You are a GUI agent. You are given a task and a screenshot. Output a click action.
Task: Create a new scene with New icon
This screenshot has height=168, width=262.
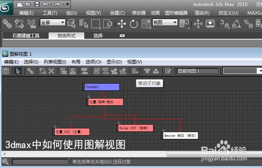pos(20,4)
